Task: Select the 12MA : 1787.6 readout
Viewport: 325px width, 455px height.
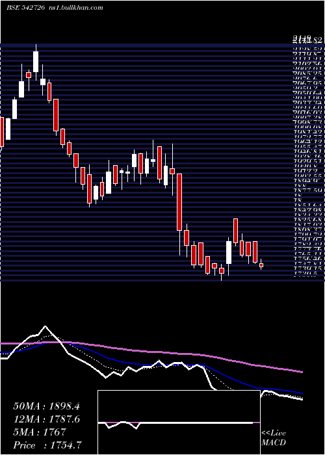Action: (46, 419)
